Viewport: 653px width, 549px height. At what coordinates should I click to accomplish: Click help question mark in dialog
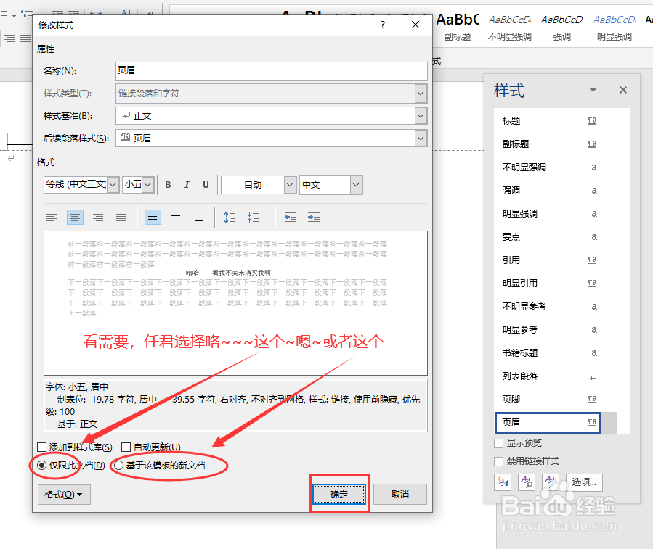pos(383,25)
